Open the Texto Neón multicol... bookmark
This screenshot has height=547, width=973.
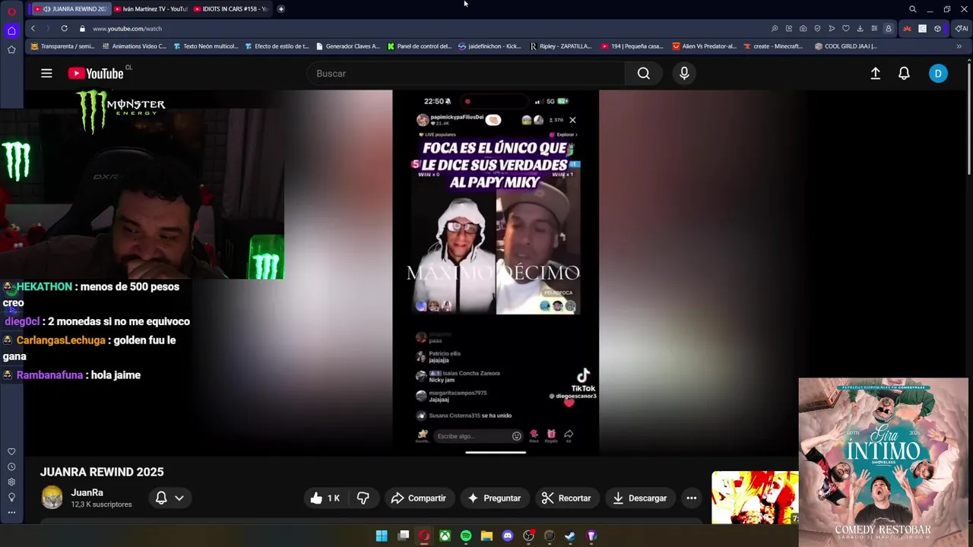click(206, 46)
